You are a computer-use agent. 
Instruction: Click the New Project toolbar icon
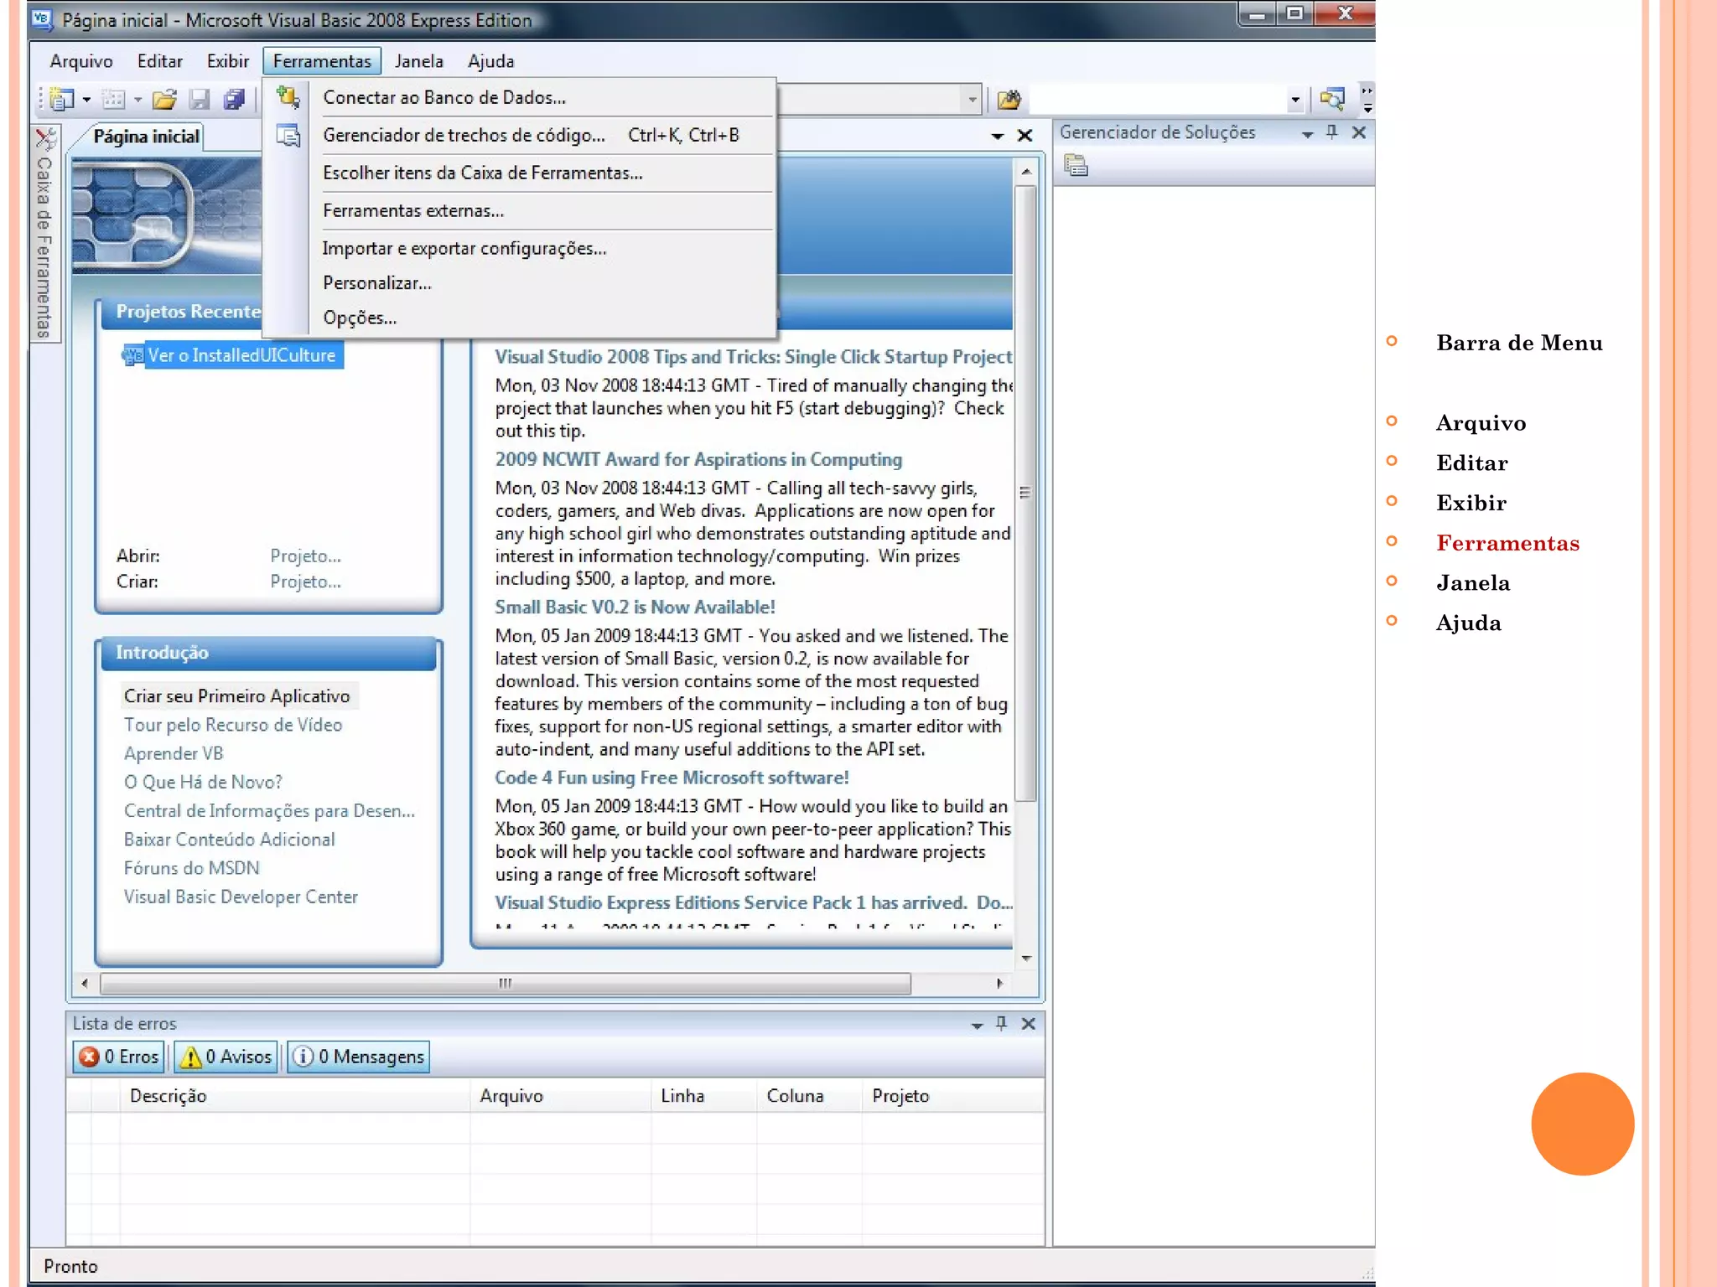pyautogui.click(x=61, y=100)
